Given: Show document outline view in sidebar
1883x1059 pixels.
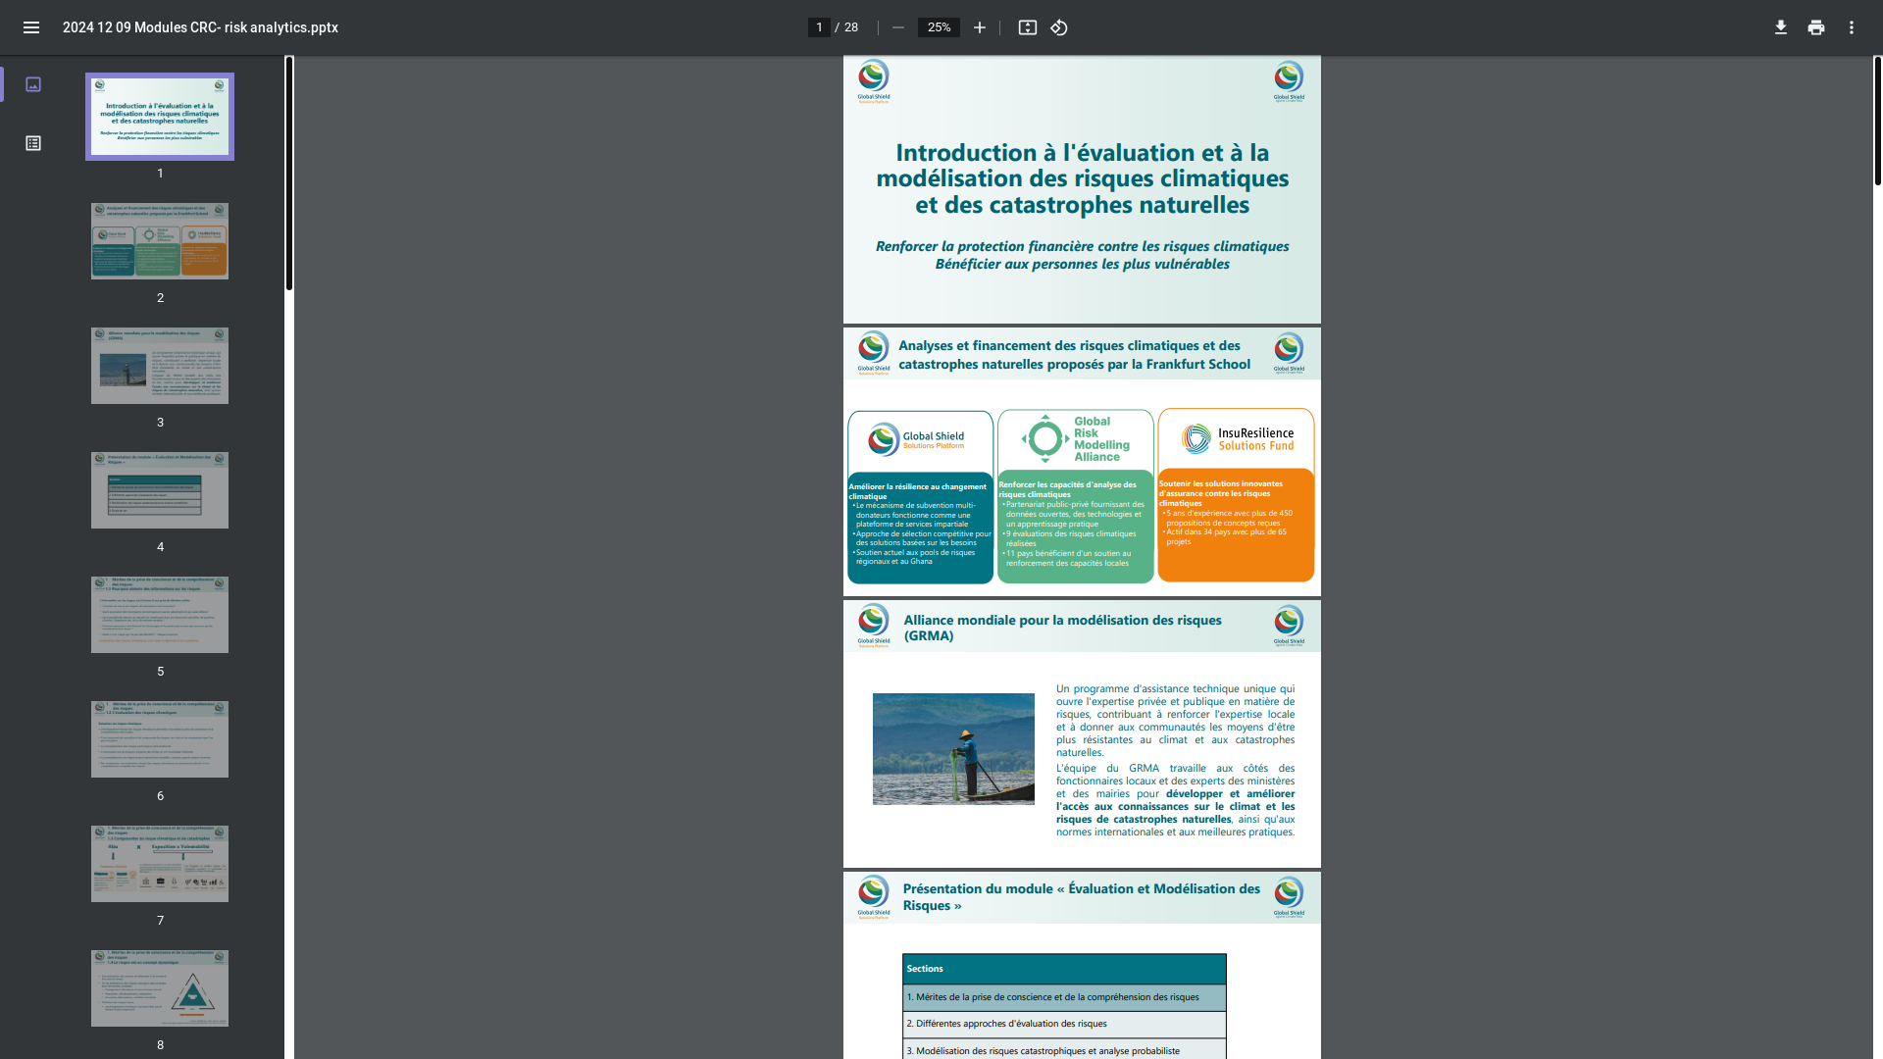Looking at the screenshot, I should pyautogui.click(x=33, y=143).
